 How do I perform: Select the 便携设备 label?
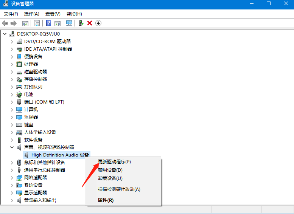[33, 57]
